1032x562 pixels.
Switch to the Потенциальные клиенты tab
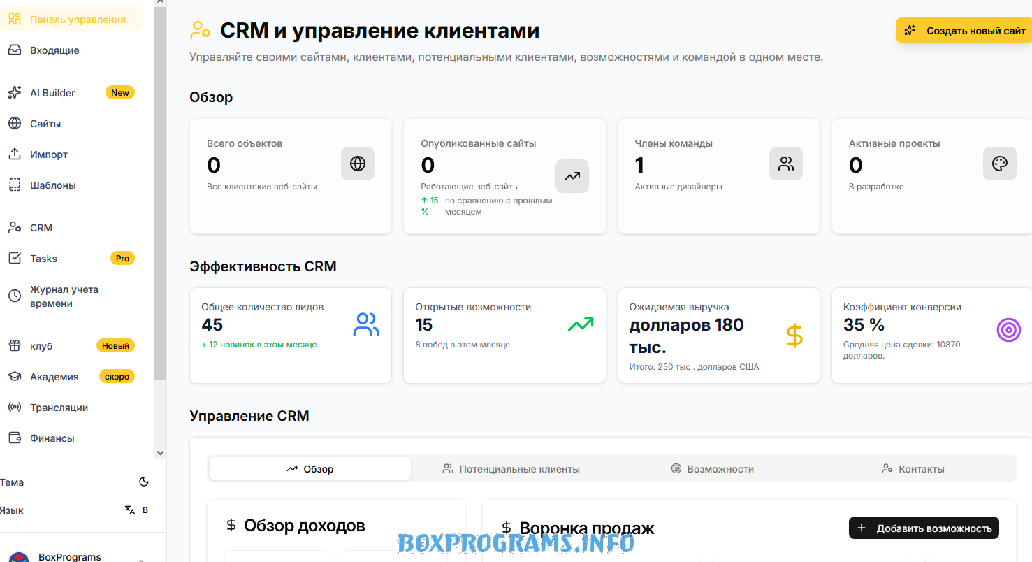click(511, 469)
